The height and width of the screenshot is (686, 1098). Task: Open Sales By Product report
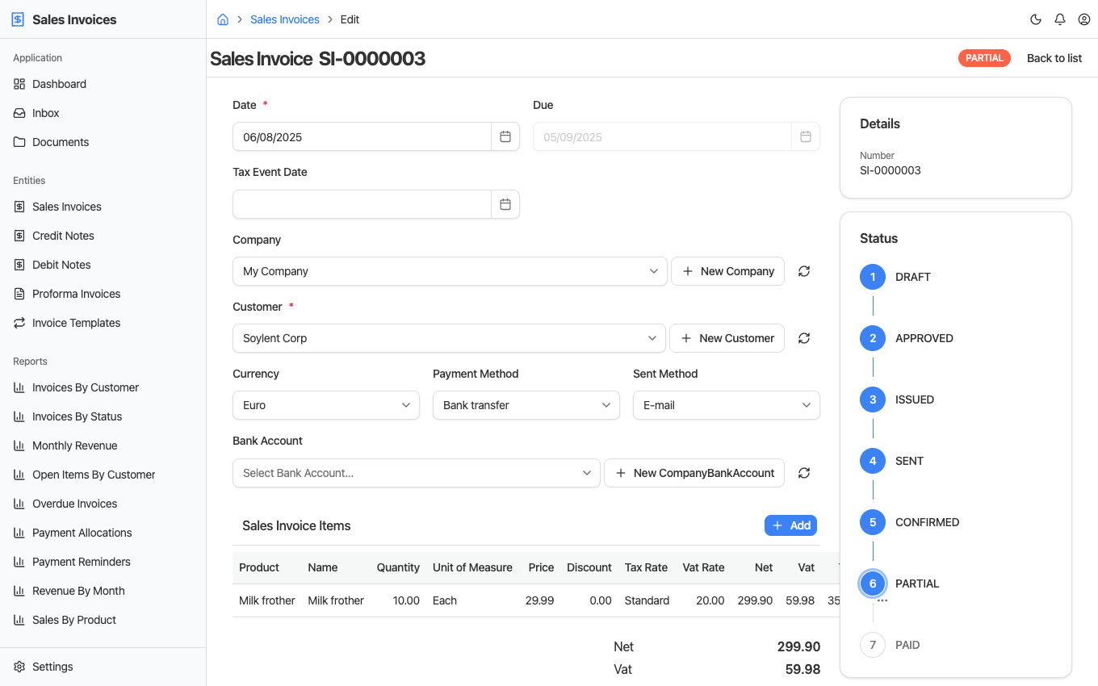click(74, 620)
